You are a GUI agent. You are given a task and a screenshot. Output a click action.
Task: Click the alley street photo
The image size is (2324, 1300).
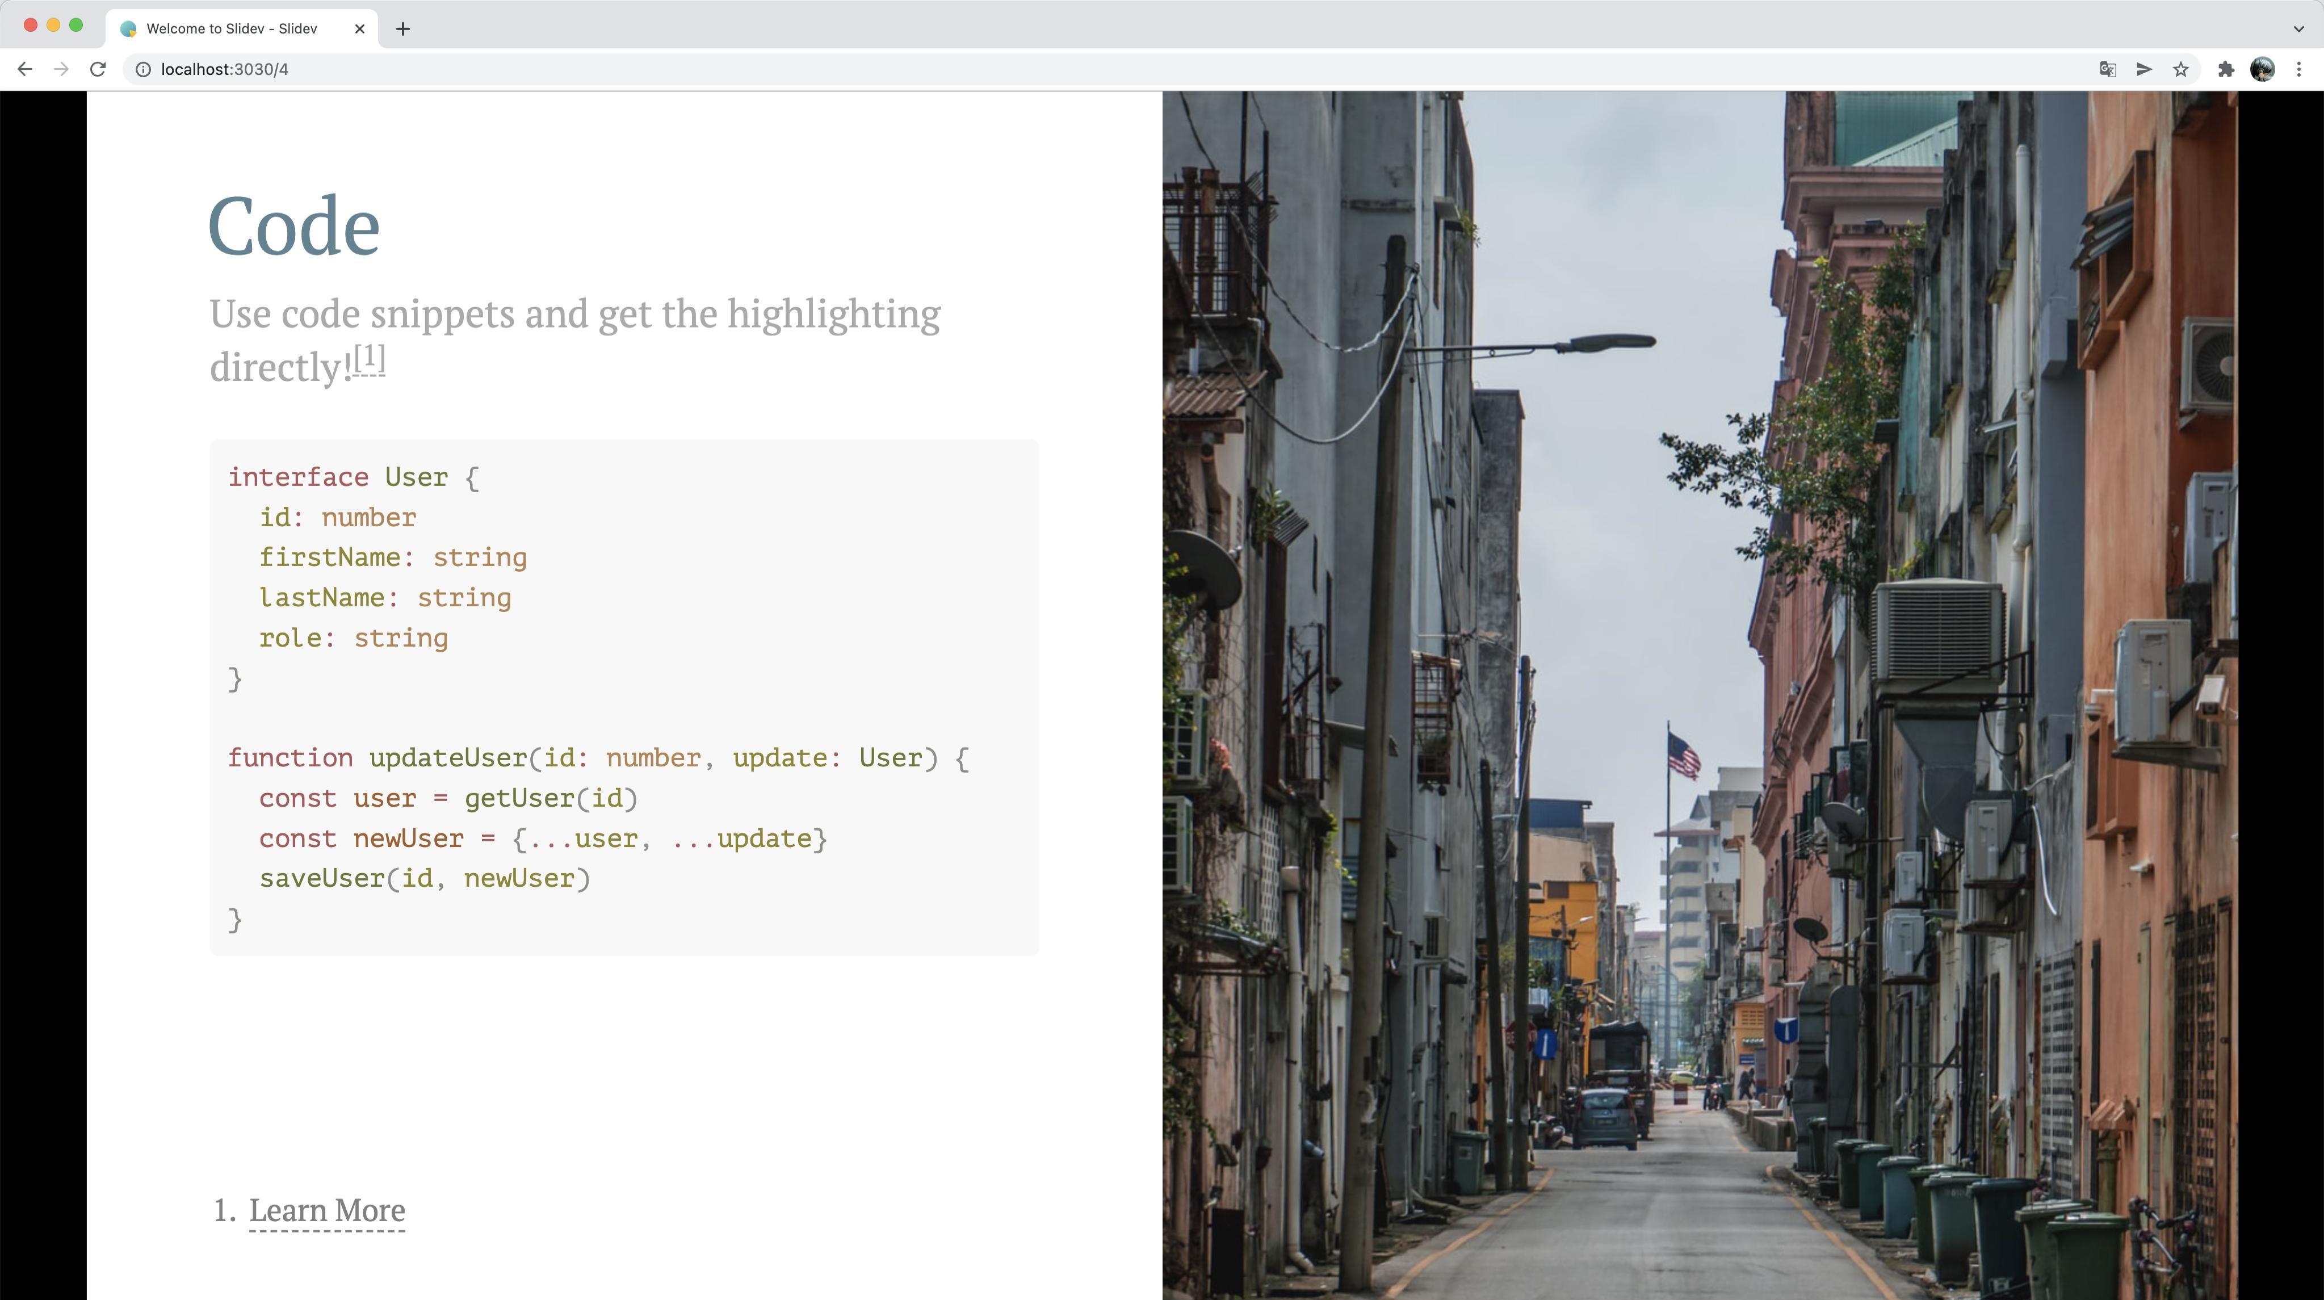pyautogui.click(x=1700, y=695)
